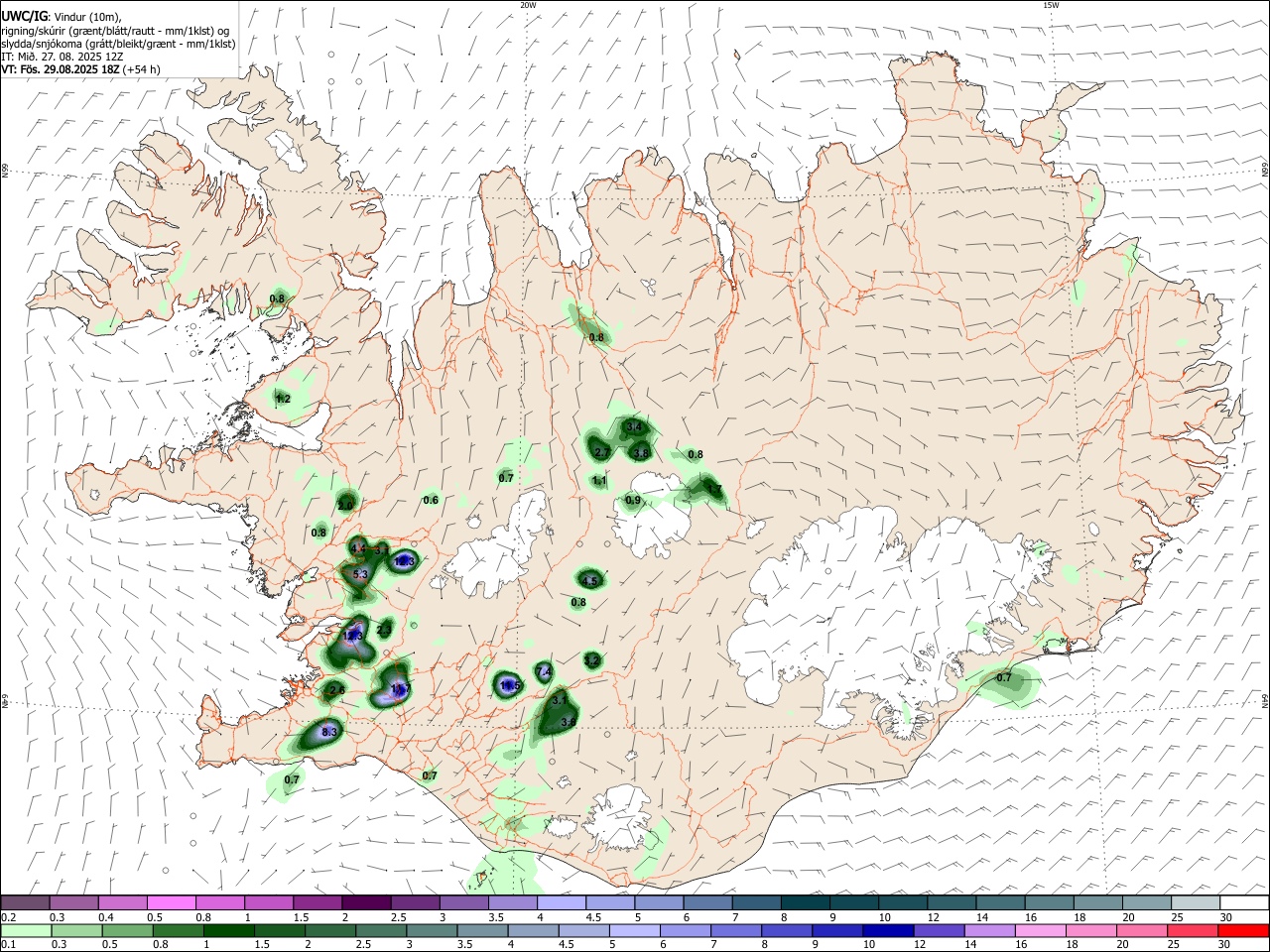Click the 15W longitude label
The height and width of the screenshot is (952, 1270).
(x=1051, y=5)
